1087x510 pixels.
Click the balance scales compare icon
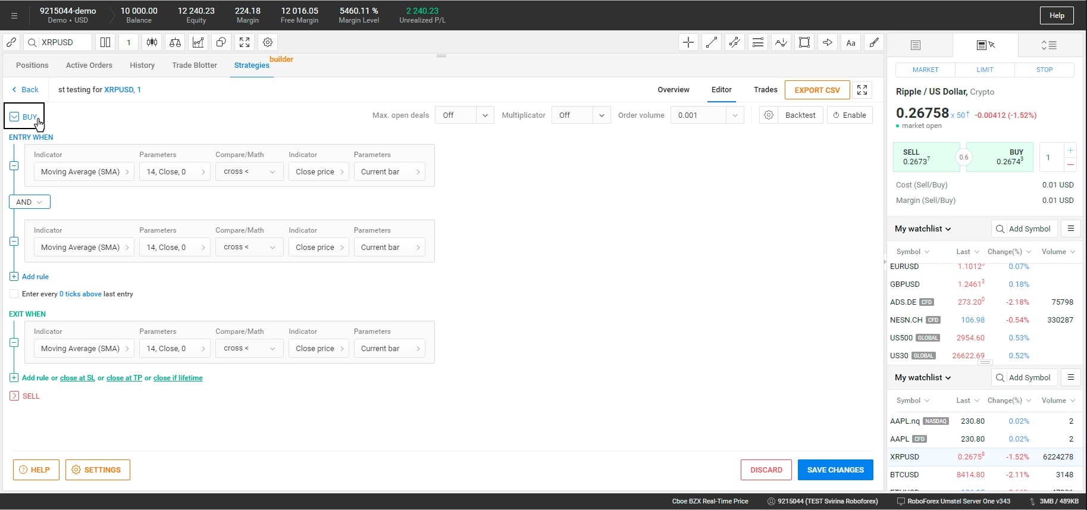click(175, 42)
